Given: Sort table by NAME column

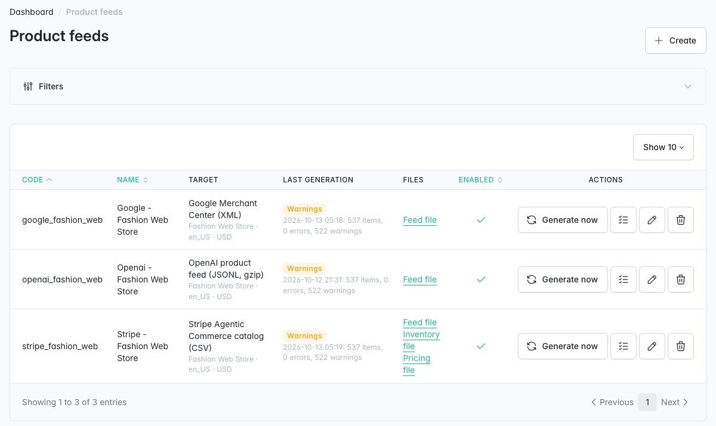Looking at the screenshot, I should point(132,180).
